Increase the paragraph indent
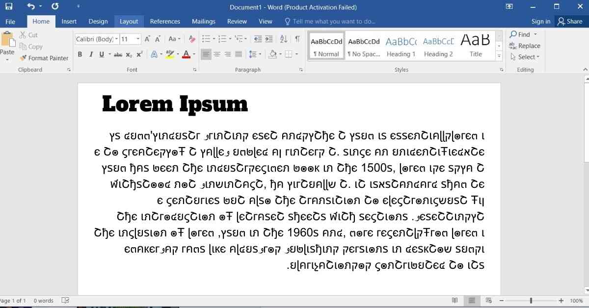589x308 pixels. [269, 39]
